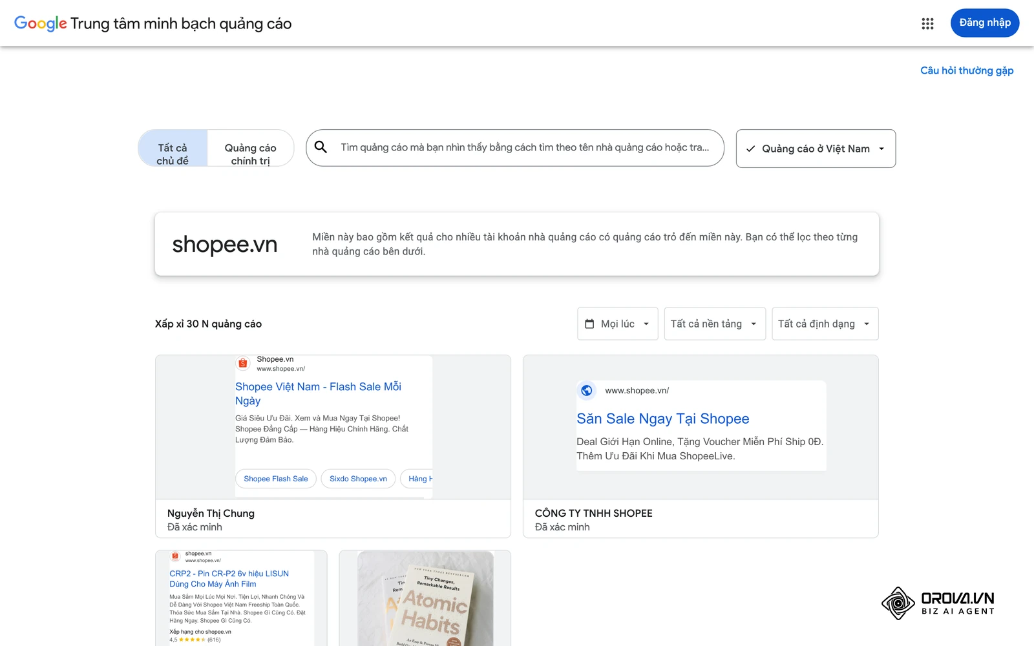Click the CÔNG TY TNHH SHOPEE advertiser name
Image resolution: width=1034 pixels, height=646 pixels.
tap(594, 513)
